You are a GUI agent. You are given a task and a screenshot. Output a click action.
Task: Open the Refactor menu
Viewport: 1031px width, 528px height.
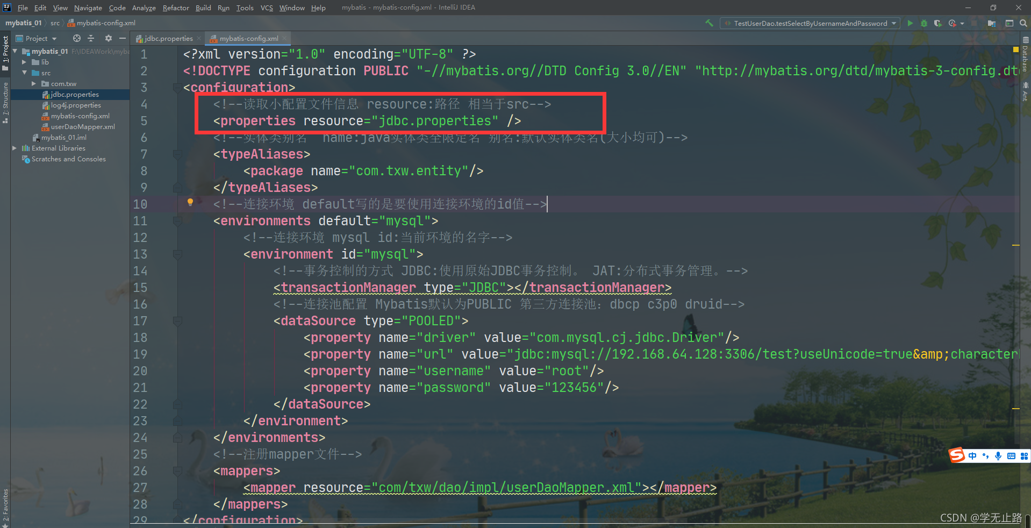[176, 8]
